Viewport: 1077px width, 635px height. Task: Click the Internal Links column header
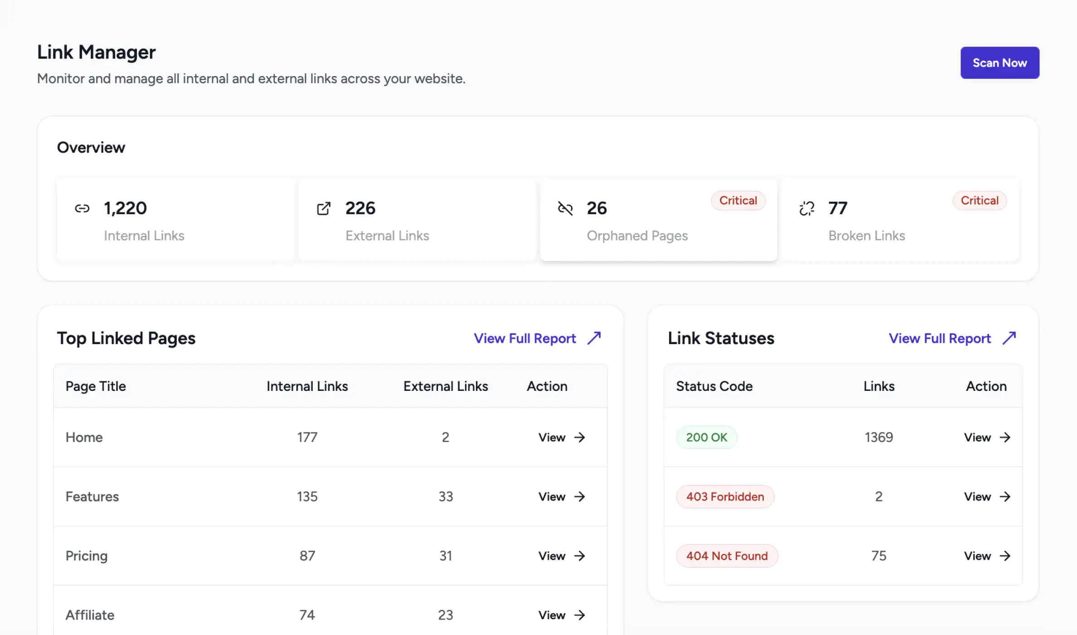coord(307,386)
